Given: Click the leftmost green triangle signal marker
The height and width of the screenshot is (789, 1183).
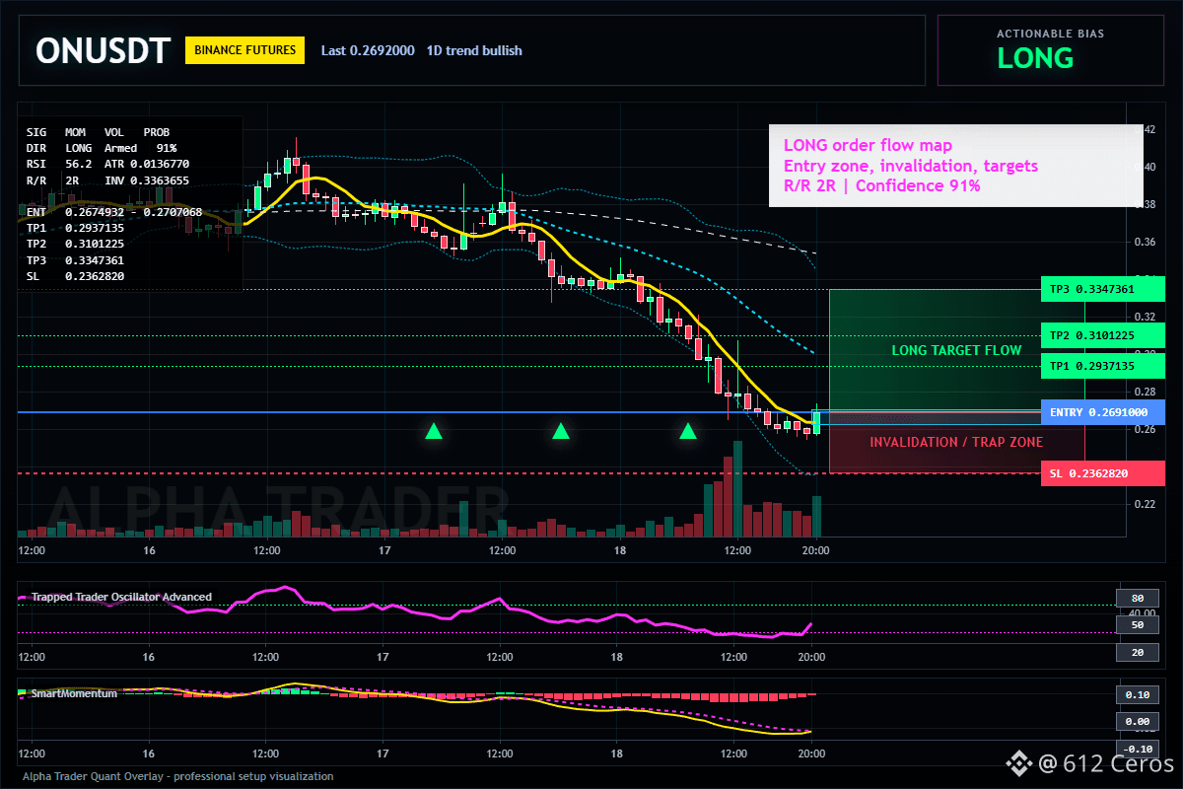Looking at the screenshot, I should tap(433, 430).
